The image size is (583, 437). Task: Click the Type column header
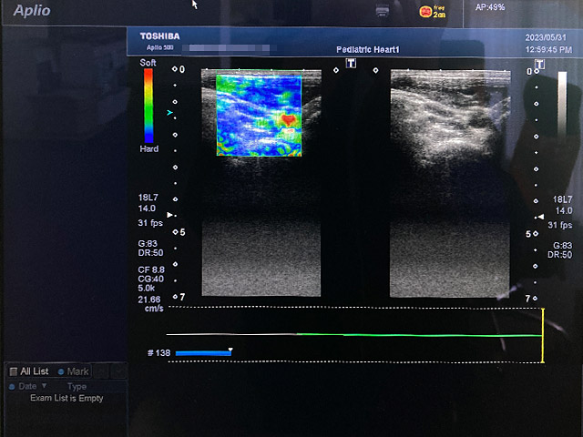click(x=77, y=387)
